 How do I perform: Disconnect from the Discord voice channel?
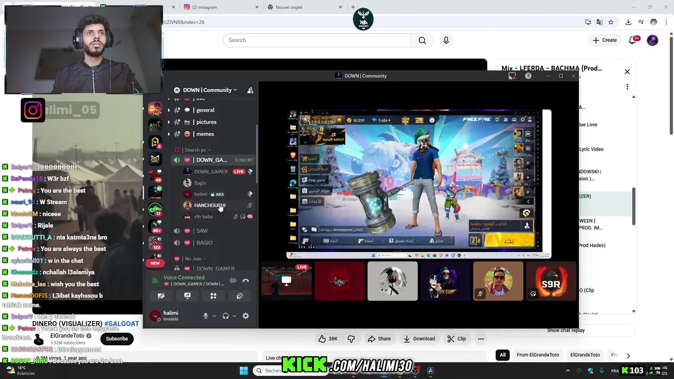(245, 281)
